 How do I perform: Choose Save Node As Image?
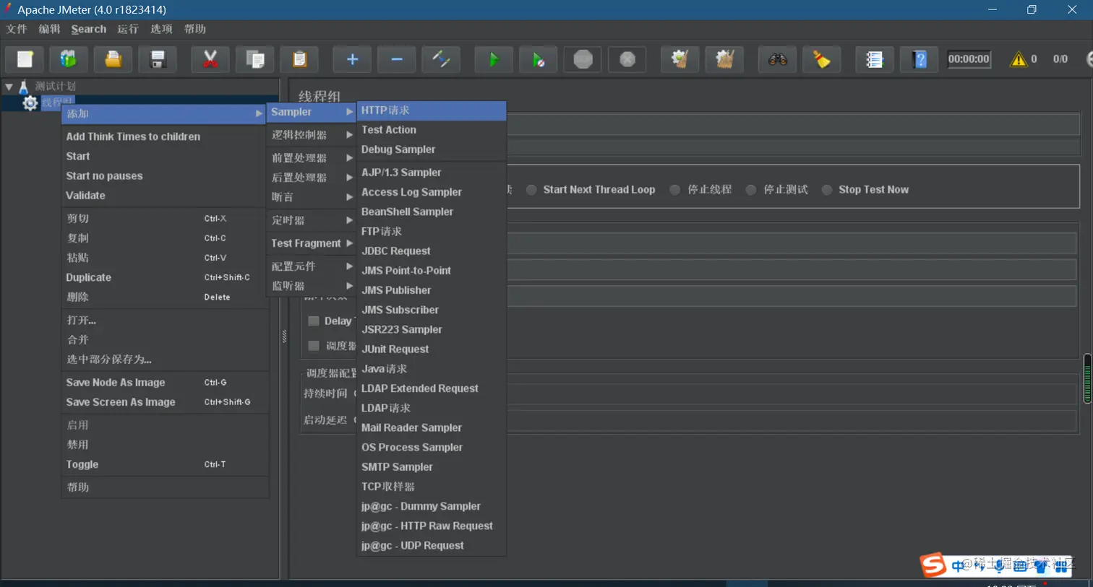[163, 383]
